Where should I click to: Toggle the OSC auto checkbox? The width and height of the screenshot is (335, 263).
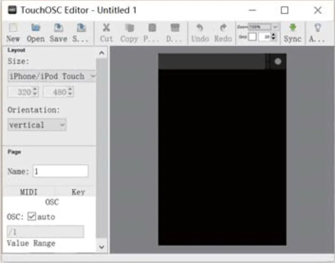point(31,216)
